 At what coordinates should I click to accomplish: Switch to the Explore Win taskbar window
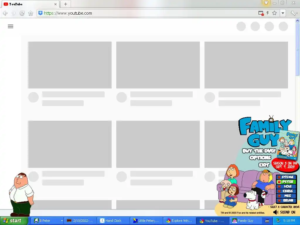click(180, 221)
